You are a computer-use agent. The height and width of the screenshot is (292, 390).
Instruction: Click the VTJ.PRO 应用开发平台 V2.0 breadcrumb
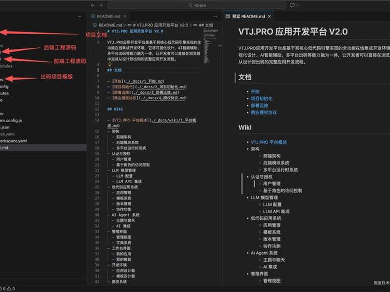click(161, 25)
